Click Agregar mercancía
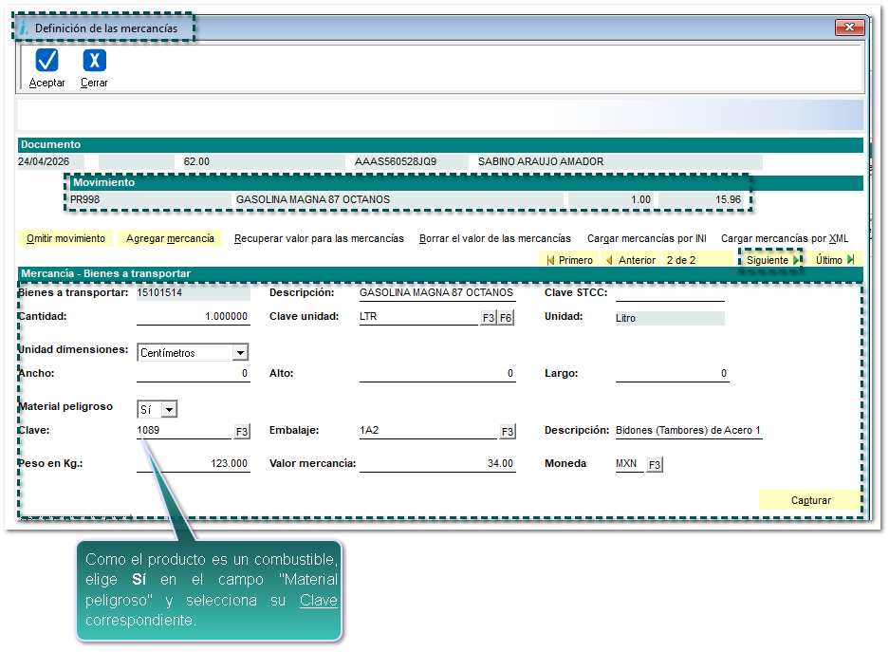889x652 pixels. pos(170,239)
